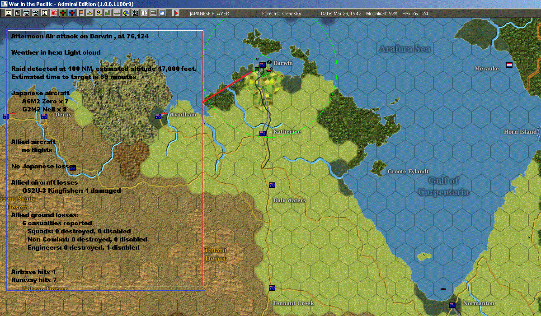
Task: Select red plane on blue background icon
Action: [x=72, y=13]
